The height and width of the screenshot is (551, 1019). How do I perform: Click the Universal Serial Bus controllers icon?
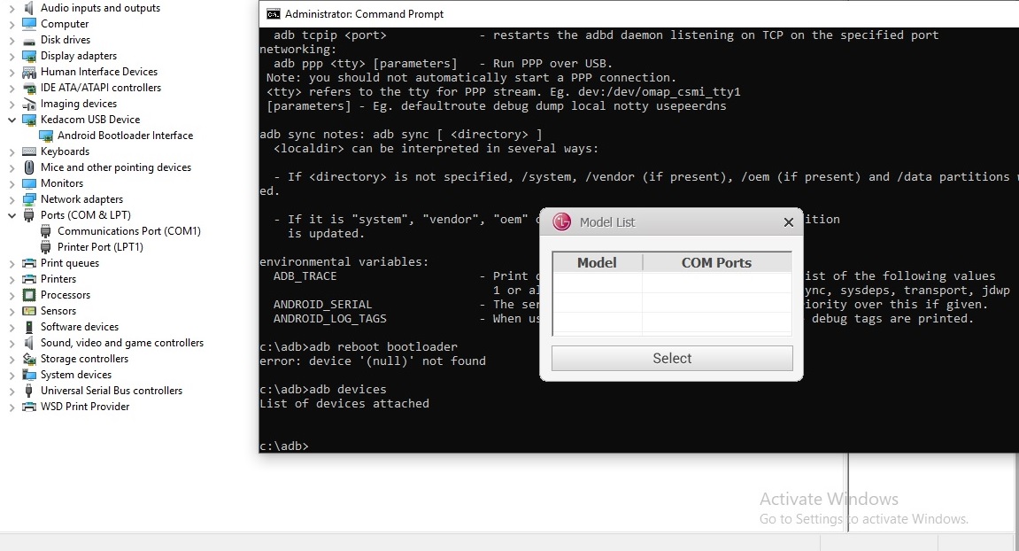coord(29,391)
